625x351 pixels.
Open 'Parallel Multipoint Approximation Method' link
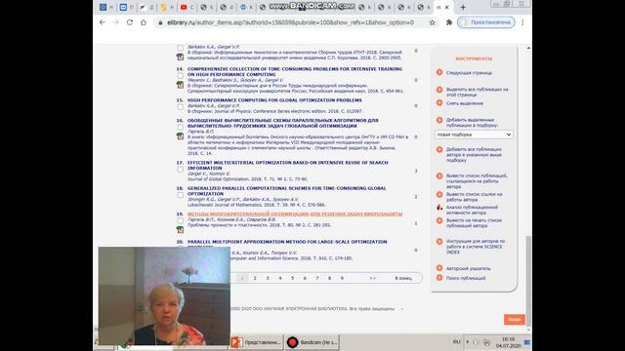tap(287, 242)
